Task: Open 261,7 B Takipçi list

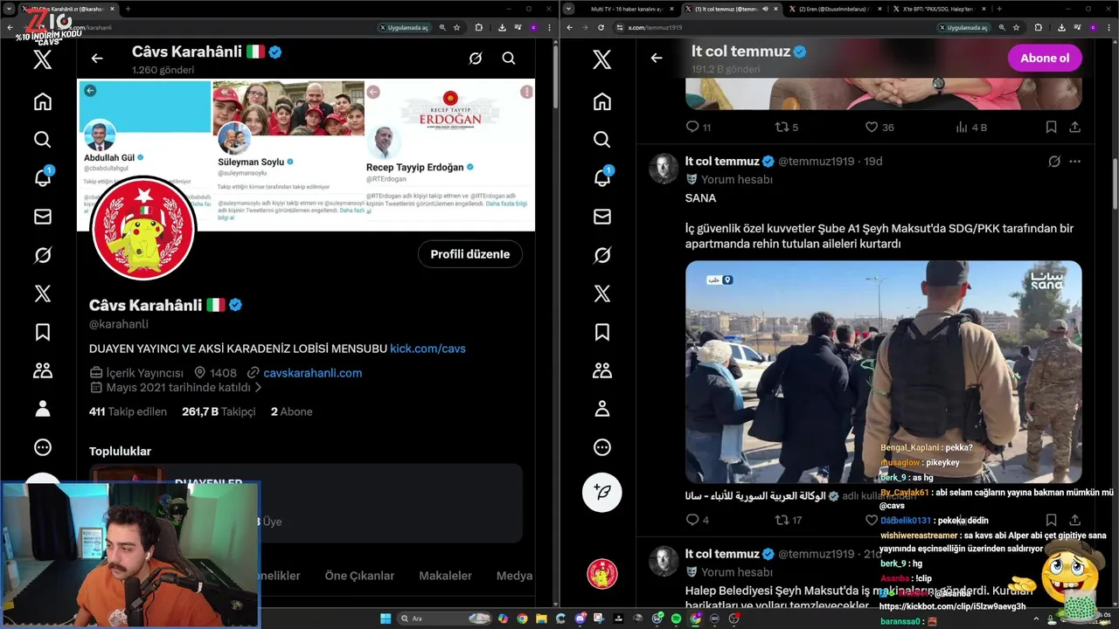Action: (x=219, y=411)
